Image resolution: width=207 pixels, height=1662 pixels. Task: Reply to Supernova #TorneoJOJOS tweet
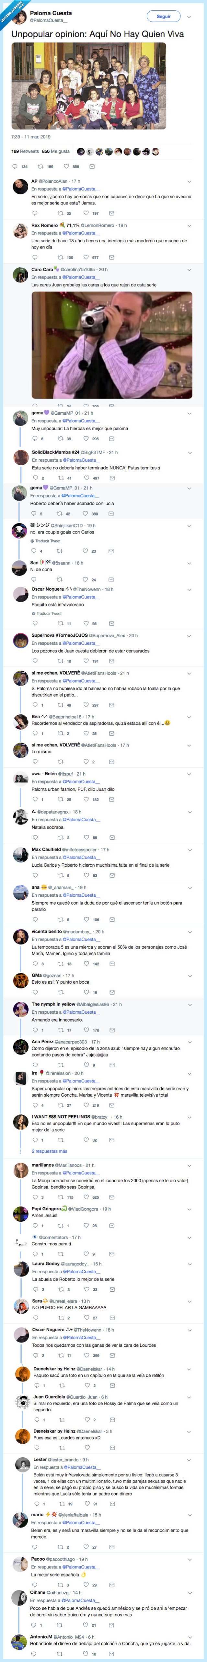tap(35, 661)
